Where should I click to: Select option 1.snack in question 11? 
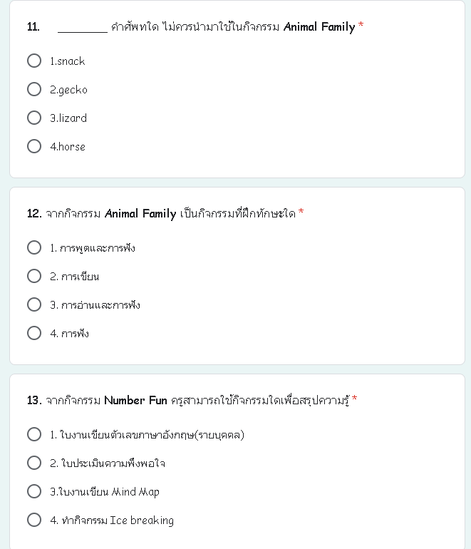coord(34,61)
